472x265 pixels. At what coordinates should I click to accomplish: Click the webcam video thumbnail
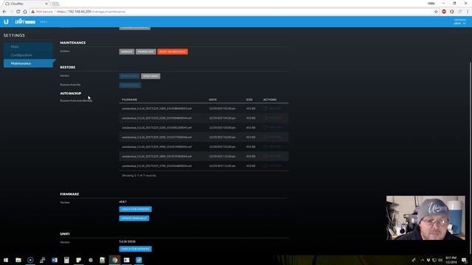[426, 218]
